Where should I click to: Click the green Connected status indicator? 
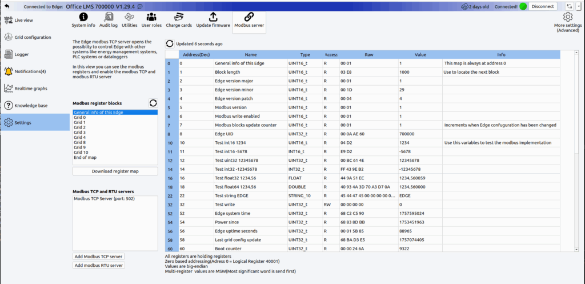[x=523, y=7]
